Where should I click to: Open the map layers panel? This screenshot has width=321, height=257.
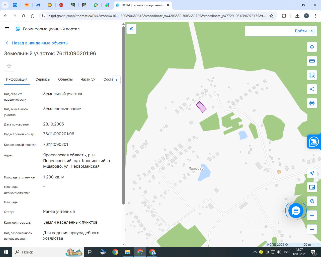[x=312, y=47]
